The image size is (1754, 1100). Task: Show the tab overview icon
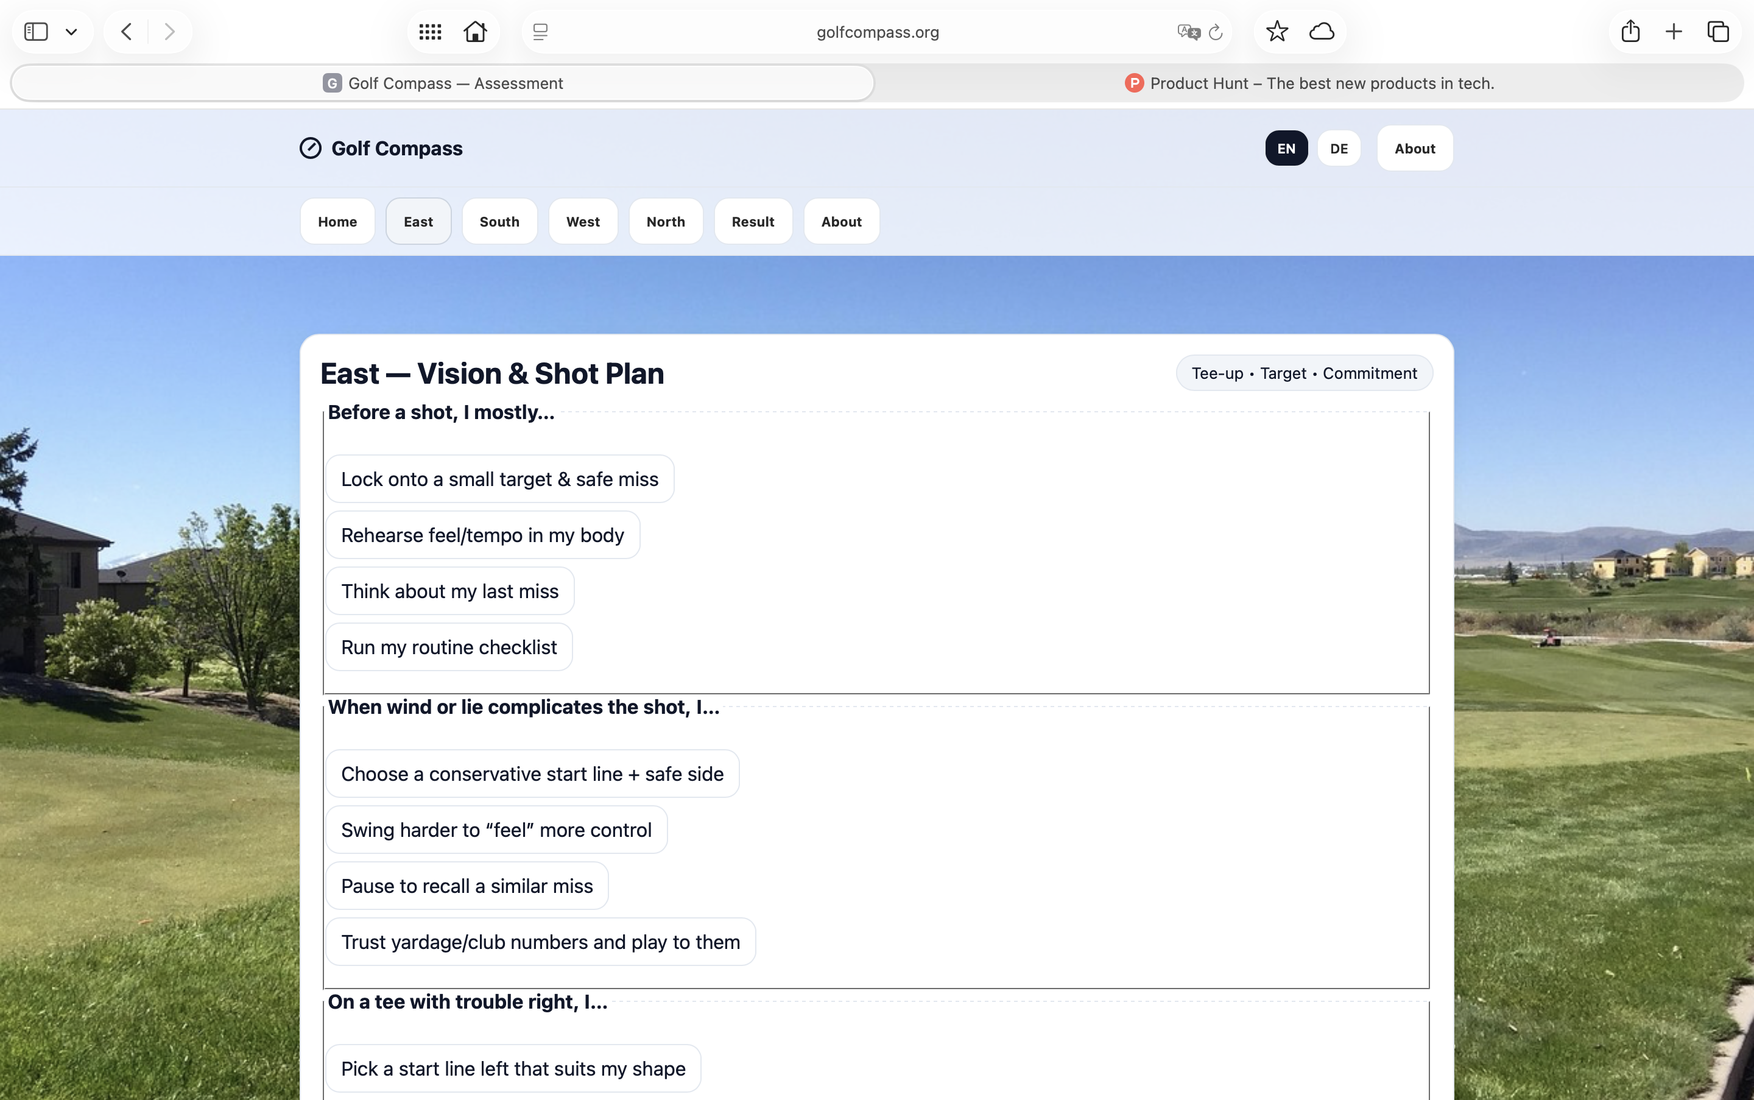click(x=1718, y=32)
